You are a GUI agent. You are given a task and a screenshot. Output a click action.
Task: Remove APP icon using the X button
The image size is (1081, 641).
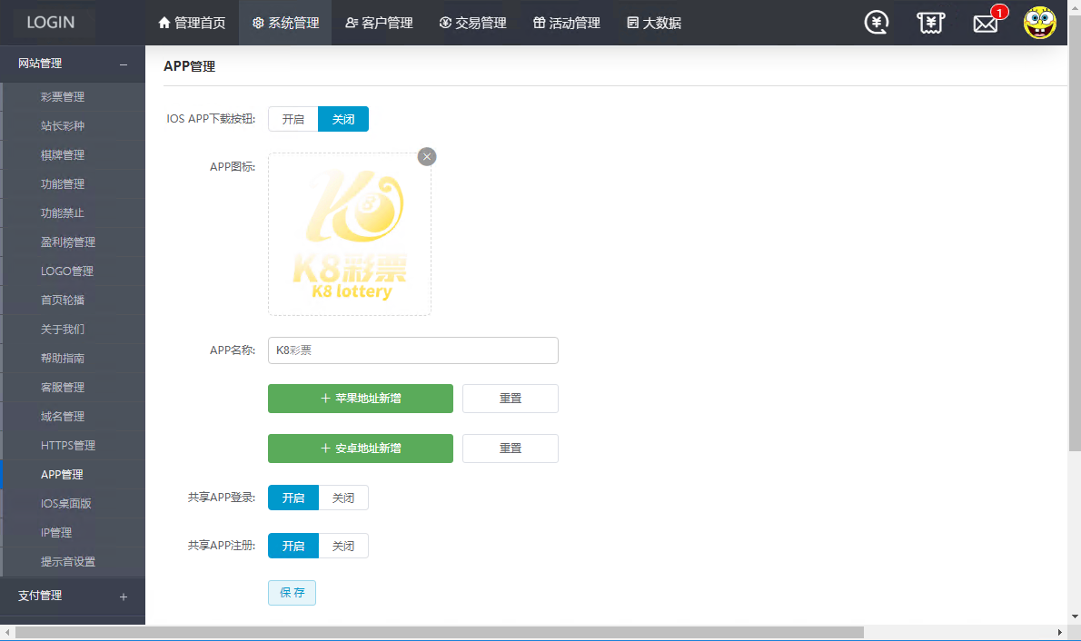pos(427,156)
